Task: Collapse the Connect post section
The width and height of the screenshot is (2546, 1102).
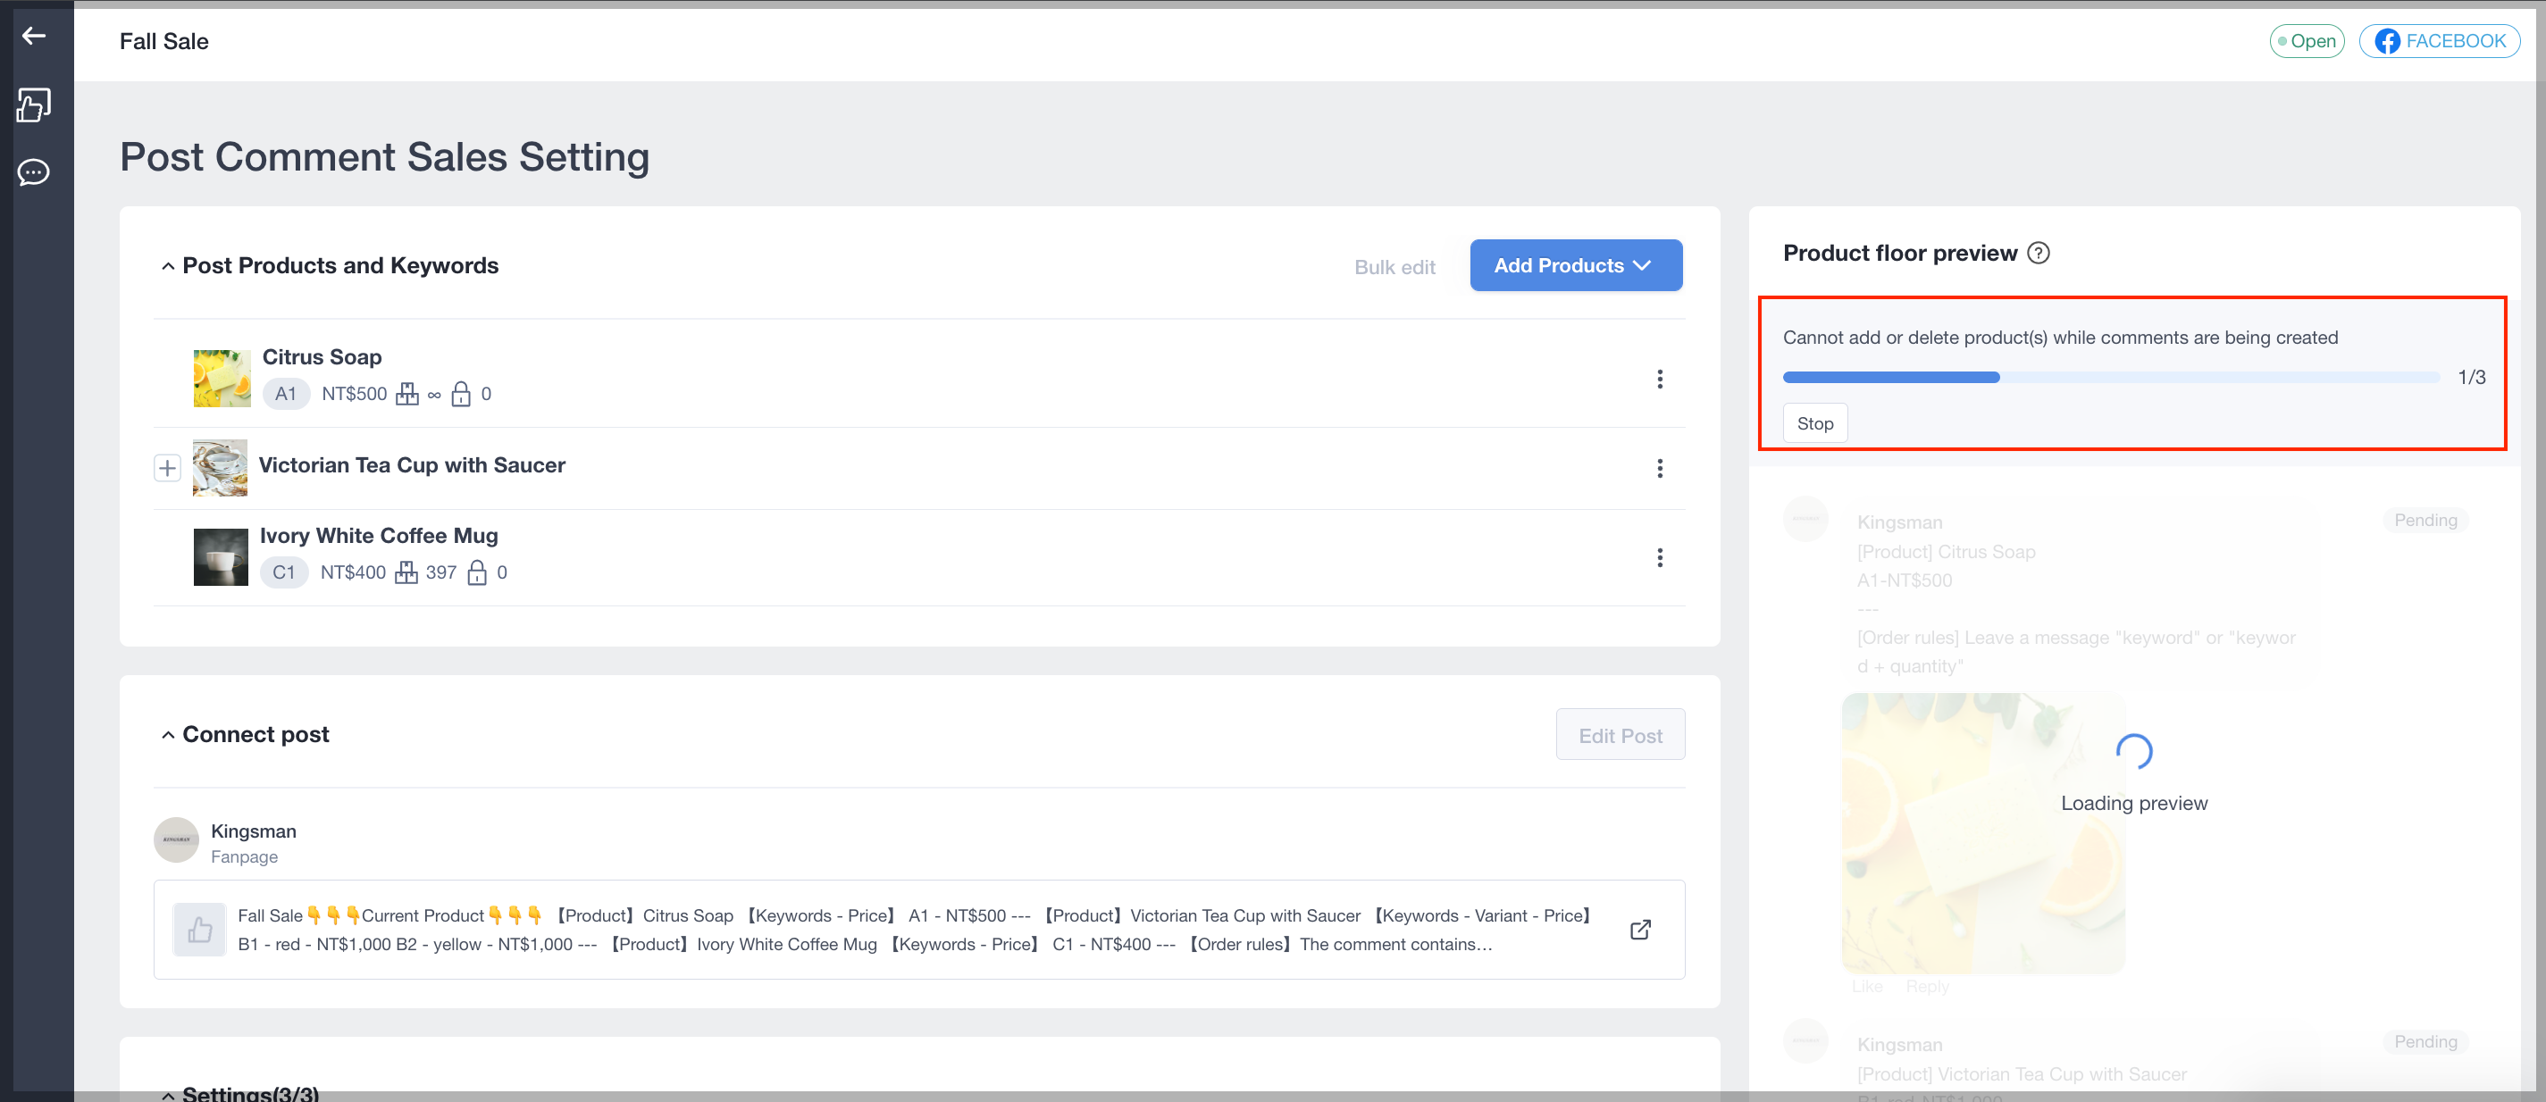Action: click(168, 735)
